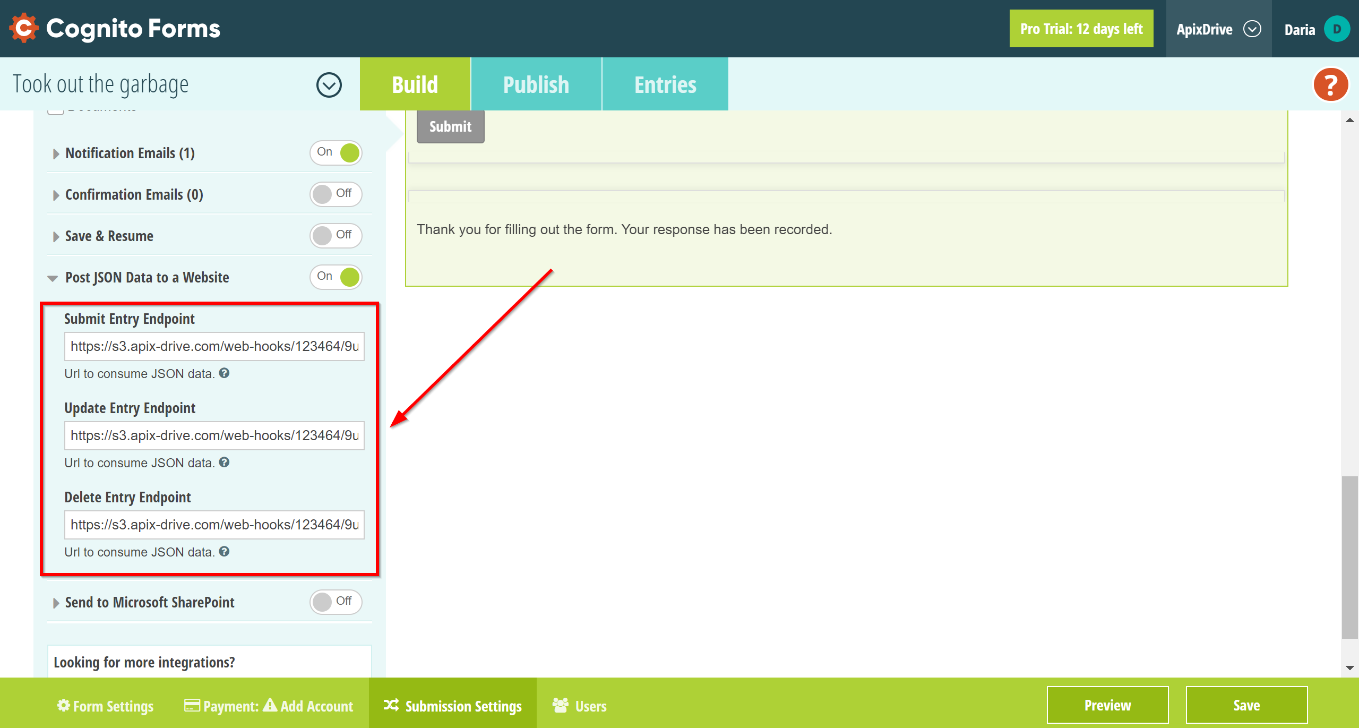Click the Add Account warning triangle icon
Screen dimensions: 1359x728
click(270, 705)
